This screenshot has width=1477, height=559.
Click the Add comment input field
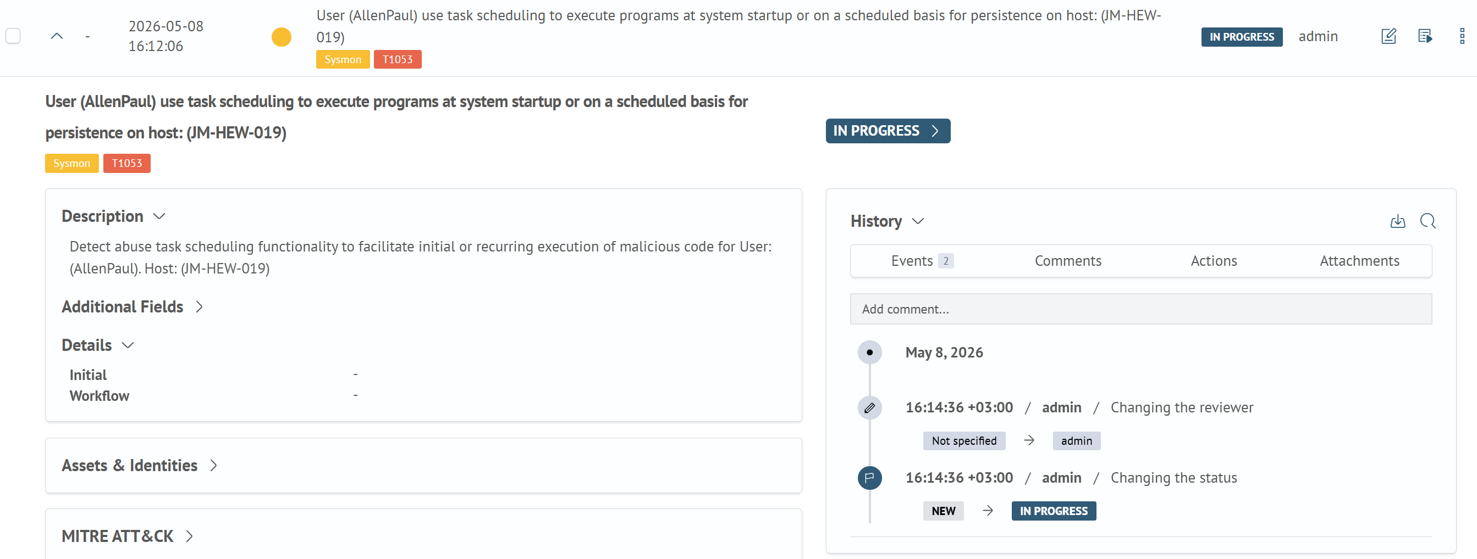[x=1141, y=309]
